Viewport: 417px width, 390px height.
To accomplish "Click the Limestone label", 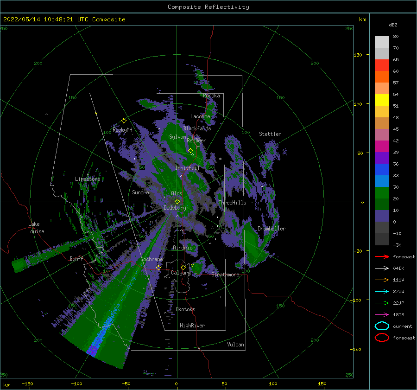I will (x=88, y=179).
